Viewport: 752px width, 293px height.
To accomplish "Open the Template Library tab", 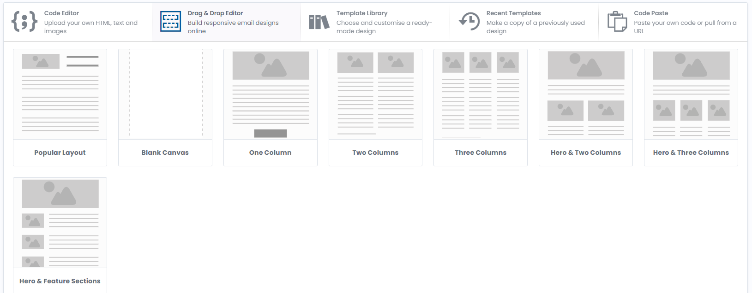I will pos(375,22).
